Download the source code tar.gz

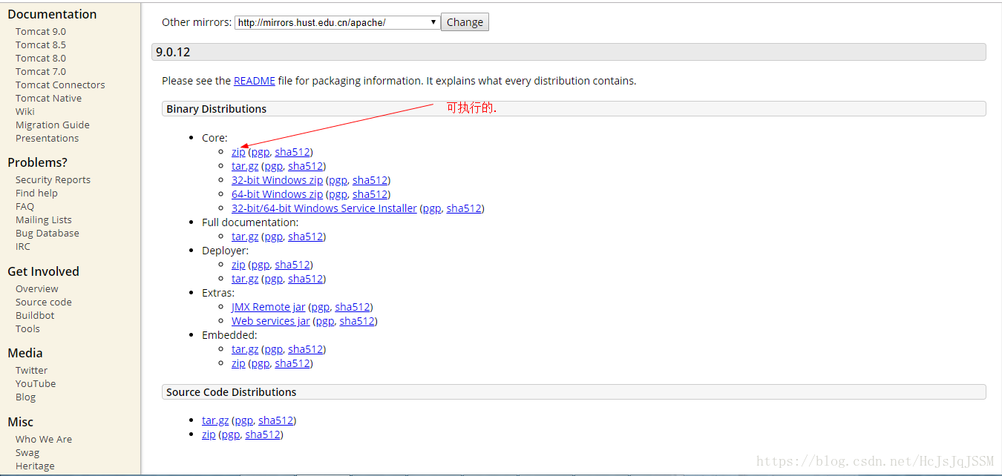(215, 420)
